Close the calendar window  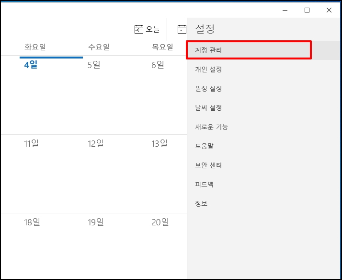pyautogui.click(x=329, y=10)
